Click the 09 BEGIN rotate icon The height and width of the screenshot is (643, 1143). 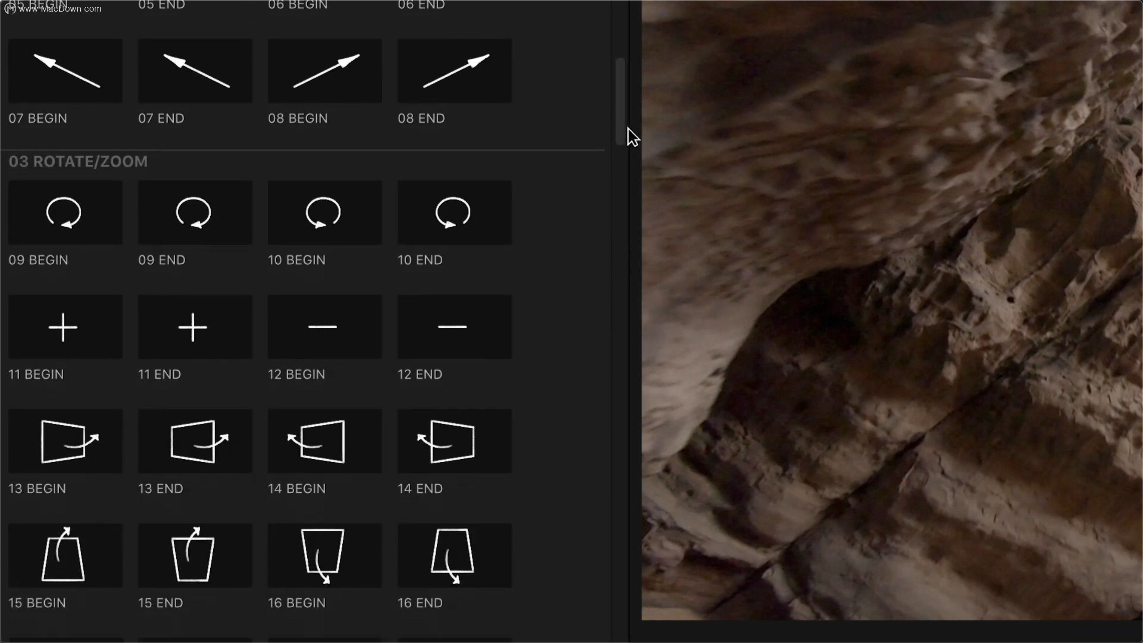65,212
